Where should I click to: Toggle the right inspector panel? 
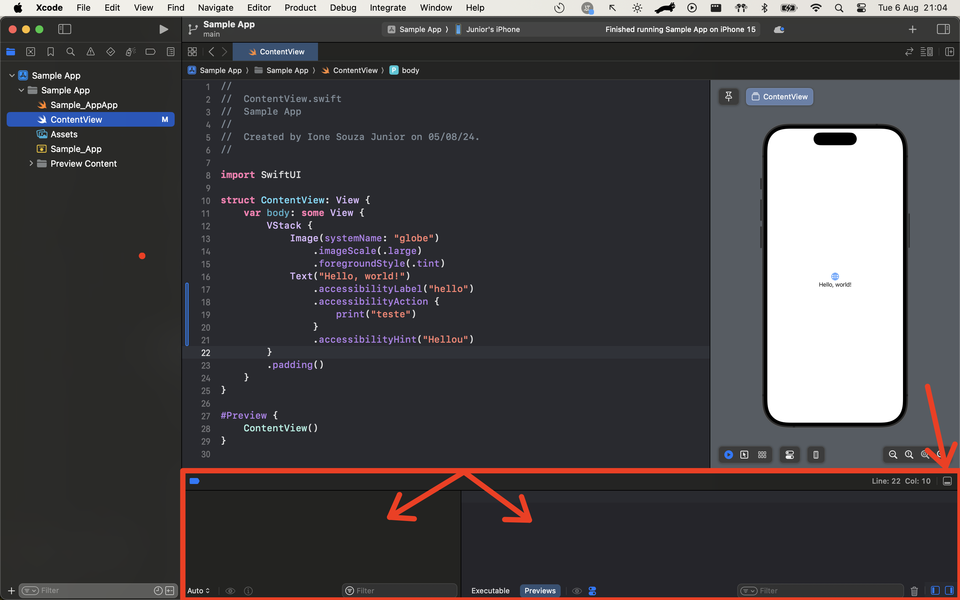pyautogui.click(x=943, y=29)
